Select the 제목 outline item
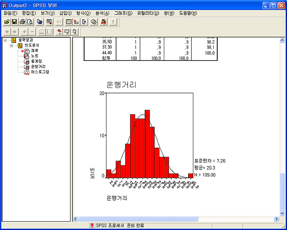The image size is (287, 230). click(x=35, y=51)
